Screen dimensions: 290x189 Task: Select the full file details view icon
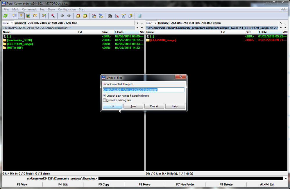[21, 16]
